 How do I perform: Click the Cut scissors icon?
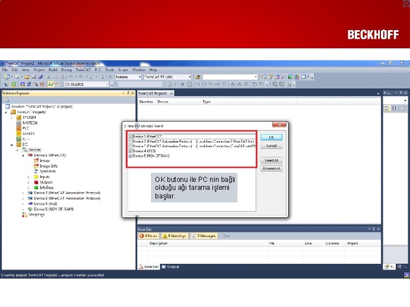click(x=48, y=77)
